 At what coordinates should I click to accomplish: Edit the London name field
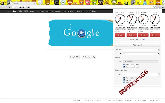tap(132, 12)
